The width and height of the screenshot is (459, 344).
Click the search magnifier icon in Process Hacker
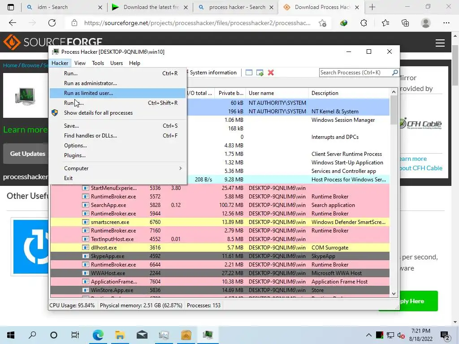[395, 72]
